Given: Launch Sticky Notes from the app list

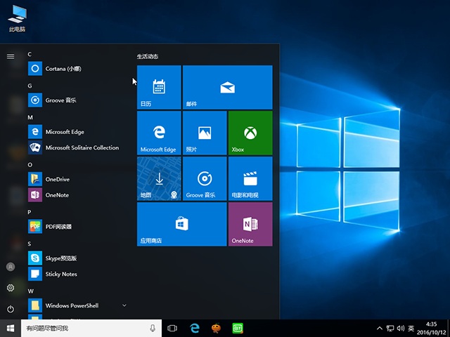Looking at the screenshot, I should (x=61, y=274).
